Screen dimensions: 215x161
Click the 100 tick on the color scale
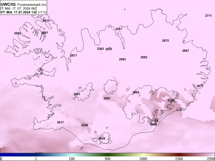(72, 159)
